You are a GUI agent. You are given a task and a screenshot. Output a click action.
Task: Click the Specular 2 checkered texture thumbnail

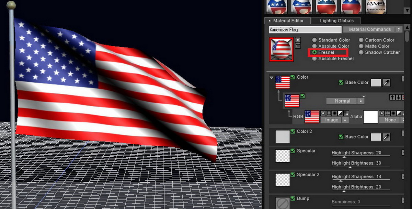(283, 180)
